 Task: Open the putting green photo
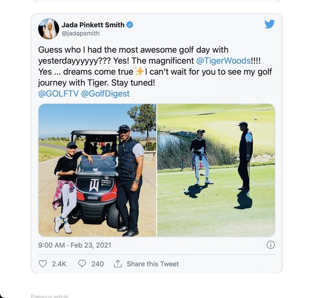click(x=216, y=170)
